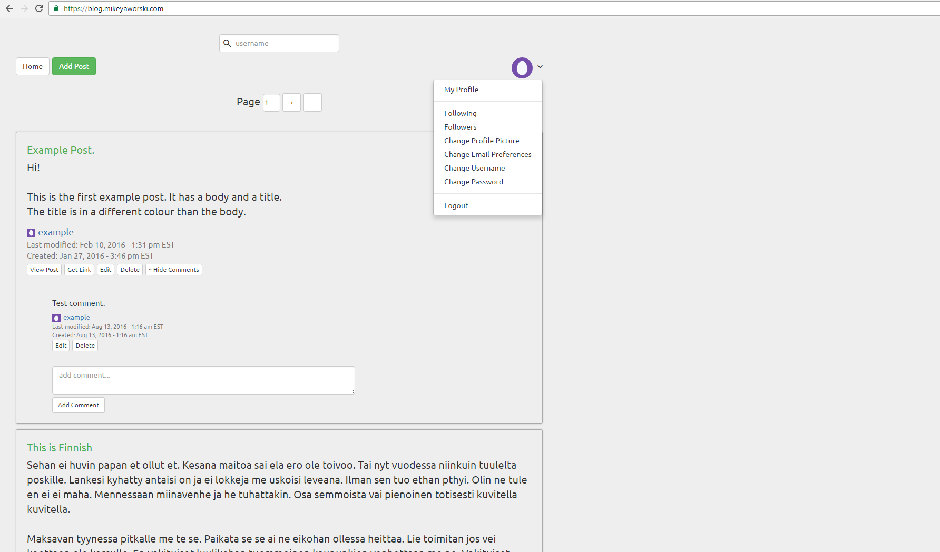
Task: Open the example author link on post
Action: point(56,232)
